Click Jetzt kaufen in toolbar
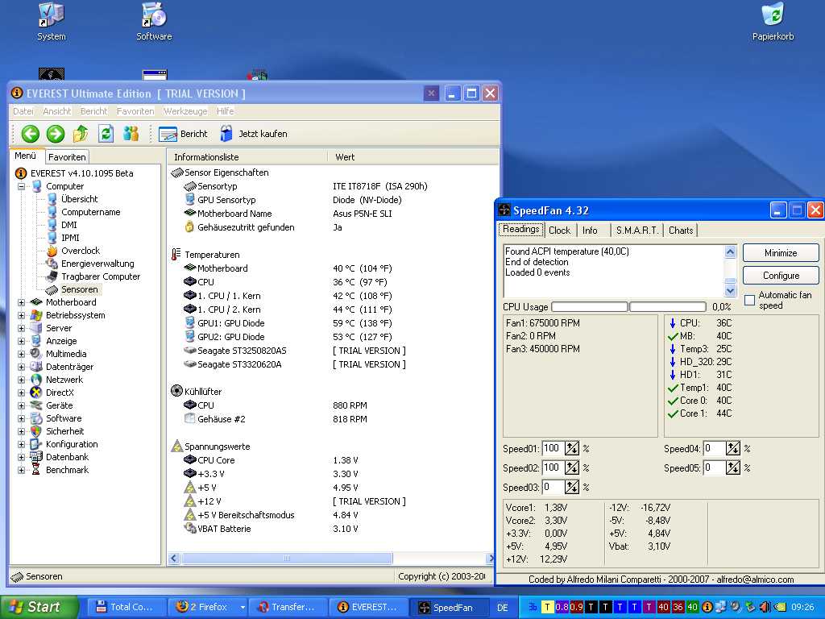This screenshot has height=619, width=825. [x=254, y=134]
